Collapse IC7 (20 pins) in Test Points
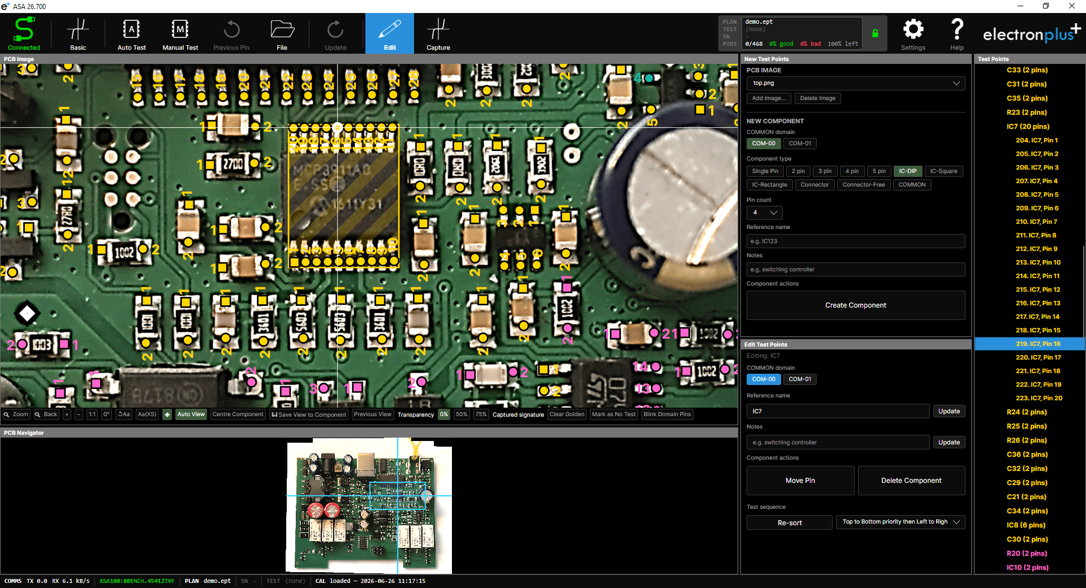 (1028, 127)
